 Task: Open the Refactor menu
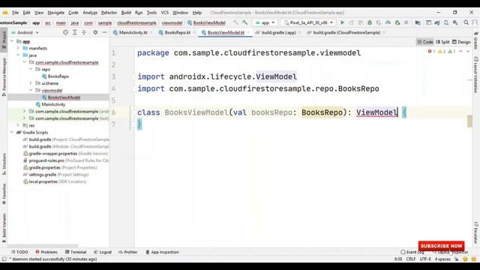coord(109,13)
